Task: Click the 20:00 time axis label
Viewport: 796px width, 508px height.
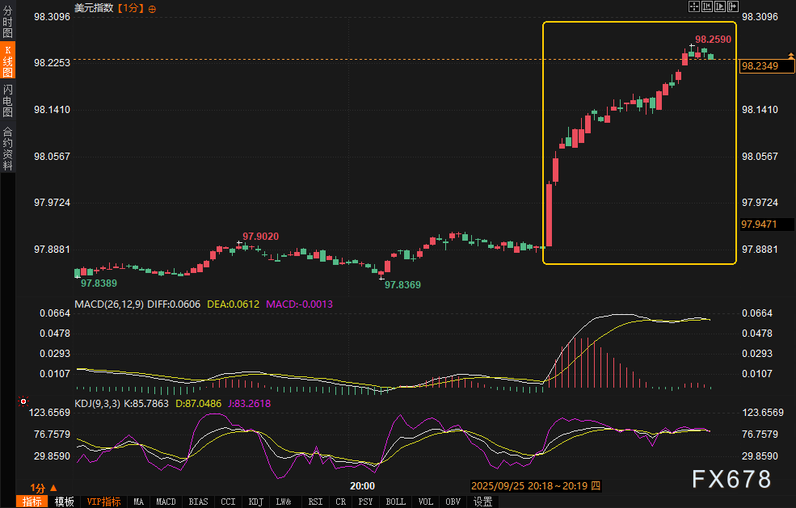Action: (363, 485)
